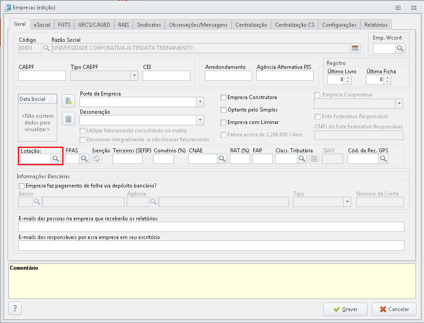Viewport: 424px width, 323px height.
Task: Click the Empresas window title icon
Action: (x=8, y=8)
